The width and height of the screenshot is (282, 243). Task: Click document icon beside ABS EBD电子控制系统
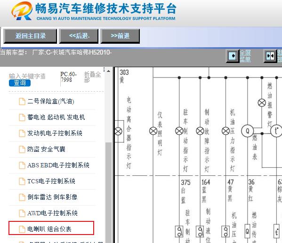pyautogui.click(x=22, y=165)
